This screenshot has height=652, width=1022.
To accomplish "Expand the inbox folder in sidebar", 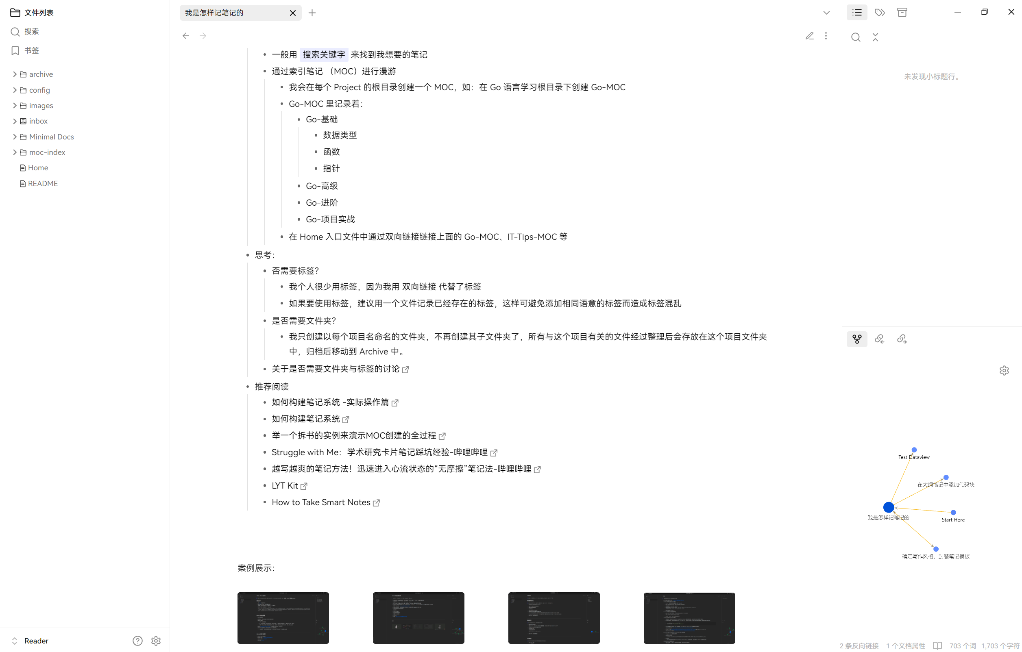I will click(x=15, y=121).
